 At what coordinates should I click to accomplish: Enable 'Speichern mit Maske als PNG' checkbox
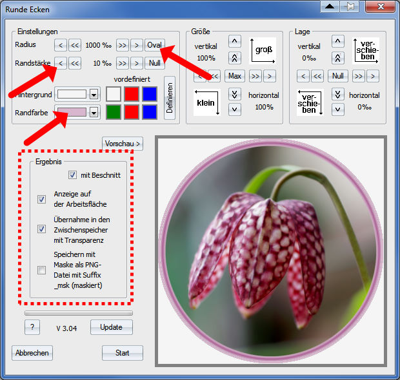(42, 271)
